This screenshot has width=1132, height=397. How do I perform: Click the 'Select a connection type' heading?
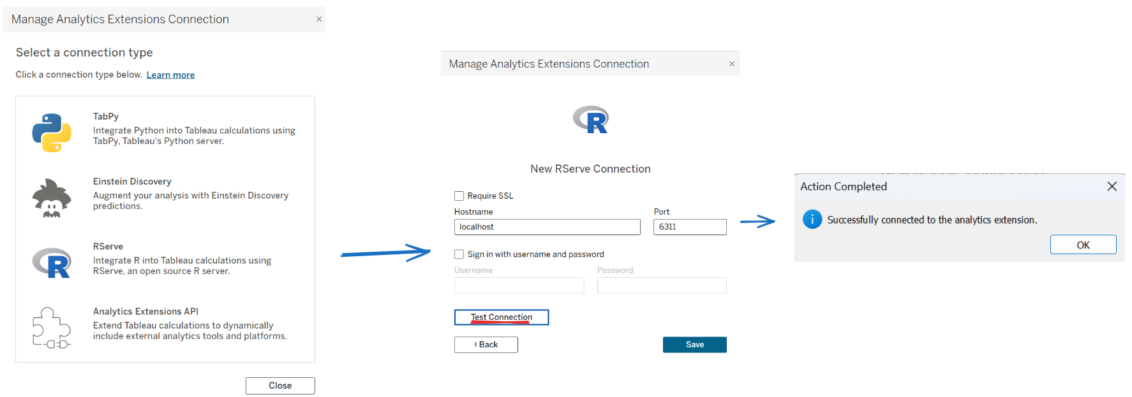click(84, 52)
